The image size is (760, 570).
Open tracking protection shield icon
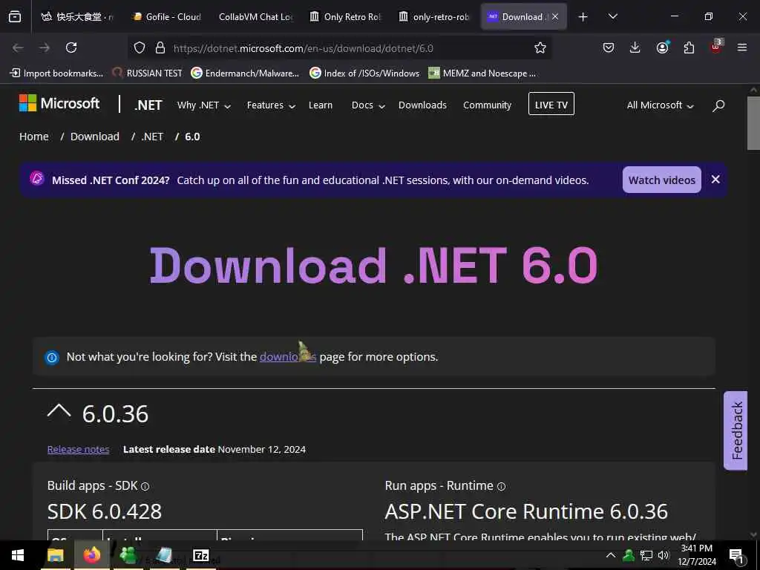point(140,47)
